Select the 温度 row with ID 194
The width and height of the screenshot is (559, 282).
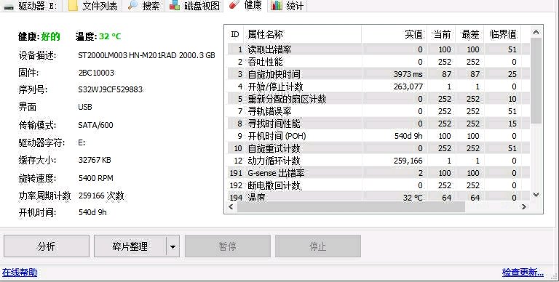378,196
